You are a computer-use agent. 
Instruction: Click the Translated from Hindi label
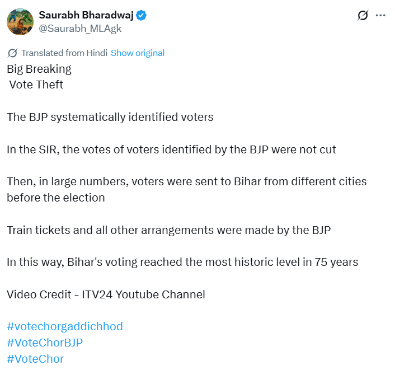point(64,53)
